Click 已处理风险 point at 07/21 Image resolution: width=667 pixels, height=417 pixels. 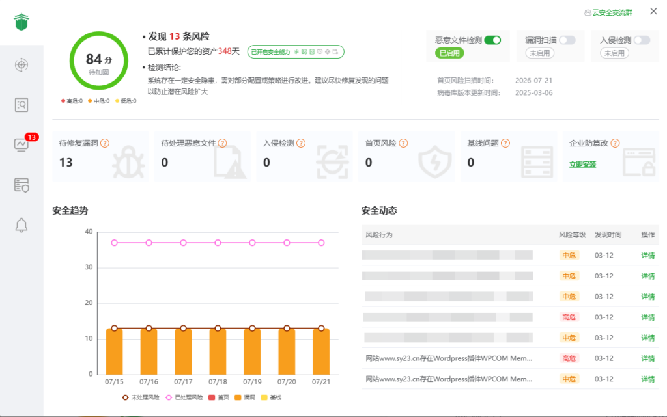(321, 243)
